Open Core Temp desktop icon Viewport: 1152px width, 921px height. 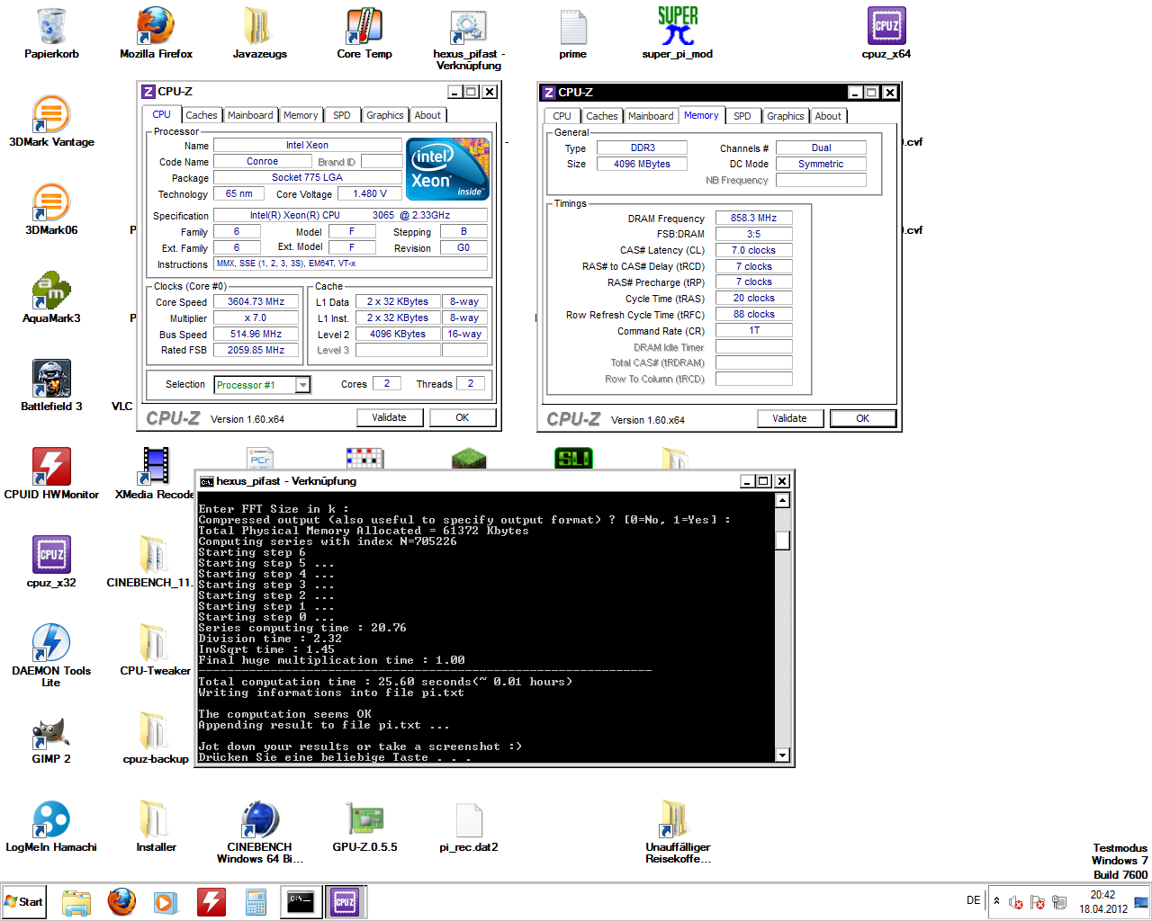point(364,33)
